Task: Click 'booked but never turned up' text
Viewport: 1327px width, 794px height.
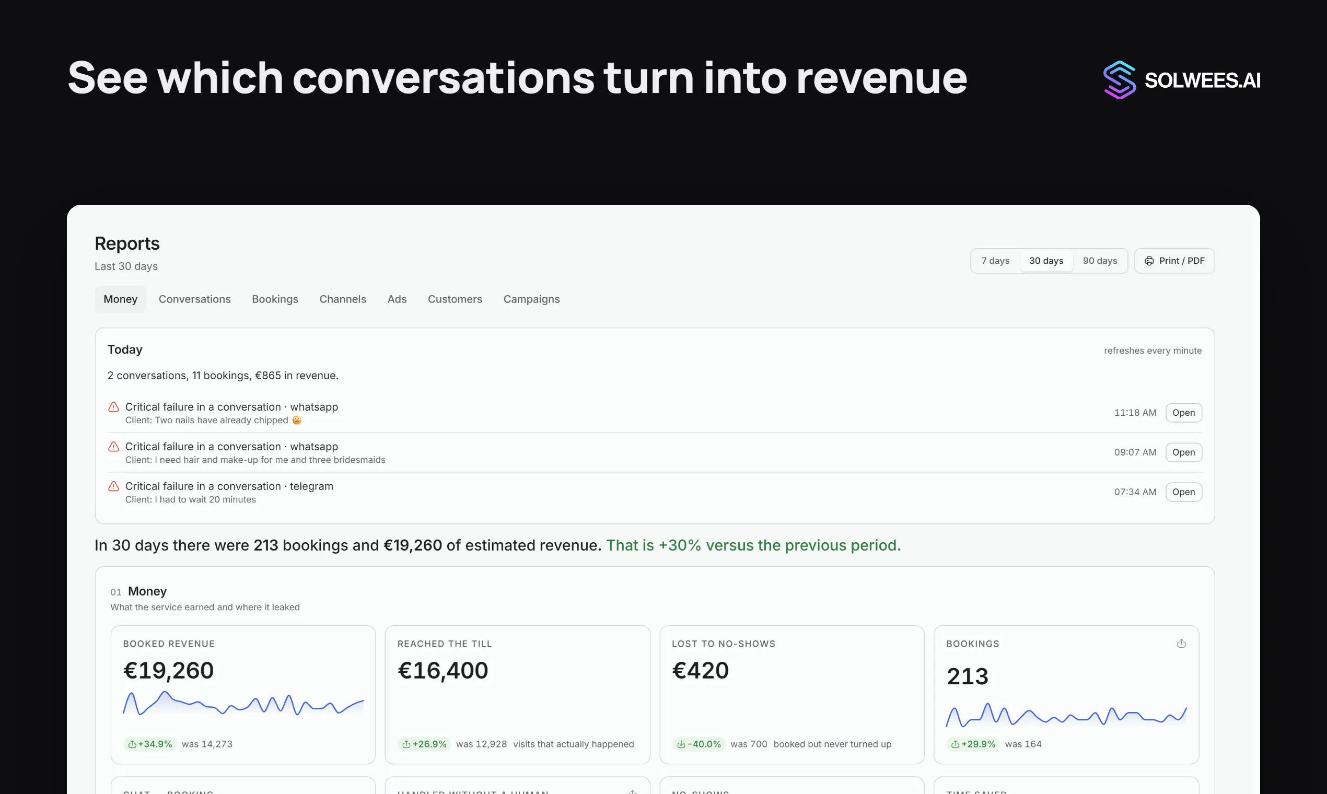Action: point(833,744)
